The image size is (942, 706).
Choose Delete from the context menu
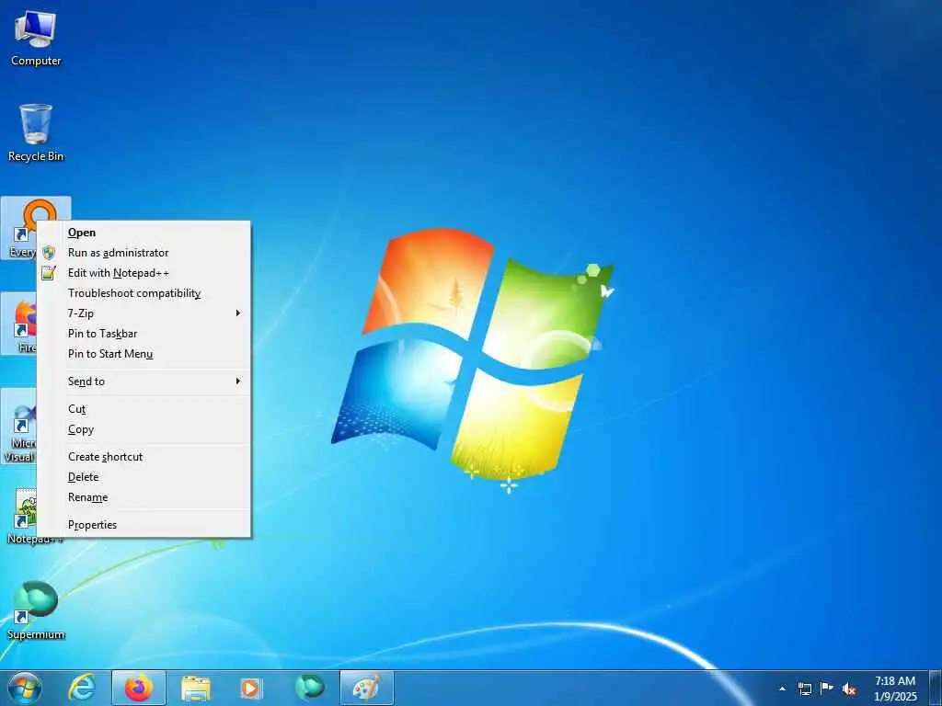click(x=144, y=477)
